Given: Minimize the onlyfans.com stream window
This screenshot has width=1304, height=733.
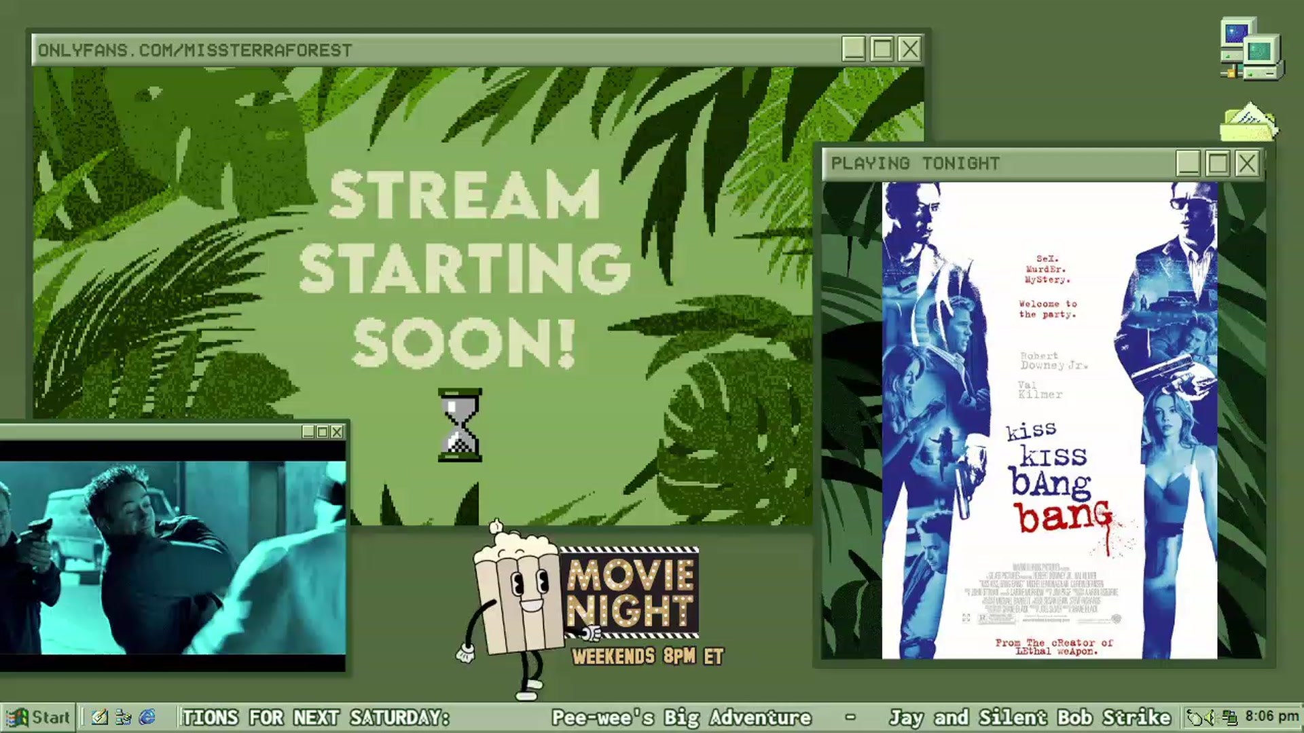Looking at the screenshot, I should (854, 50).
